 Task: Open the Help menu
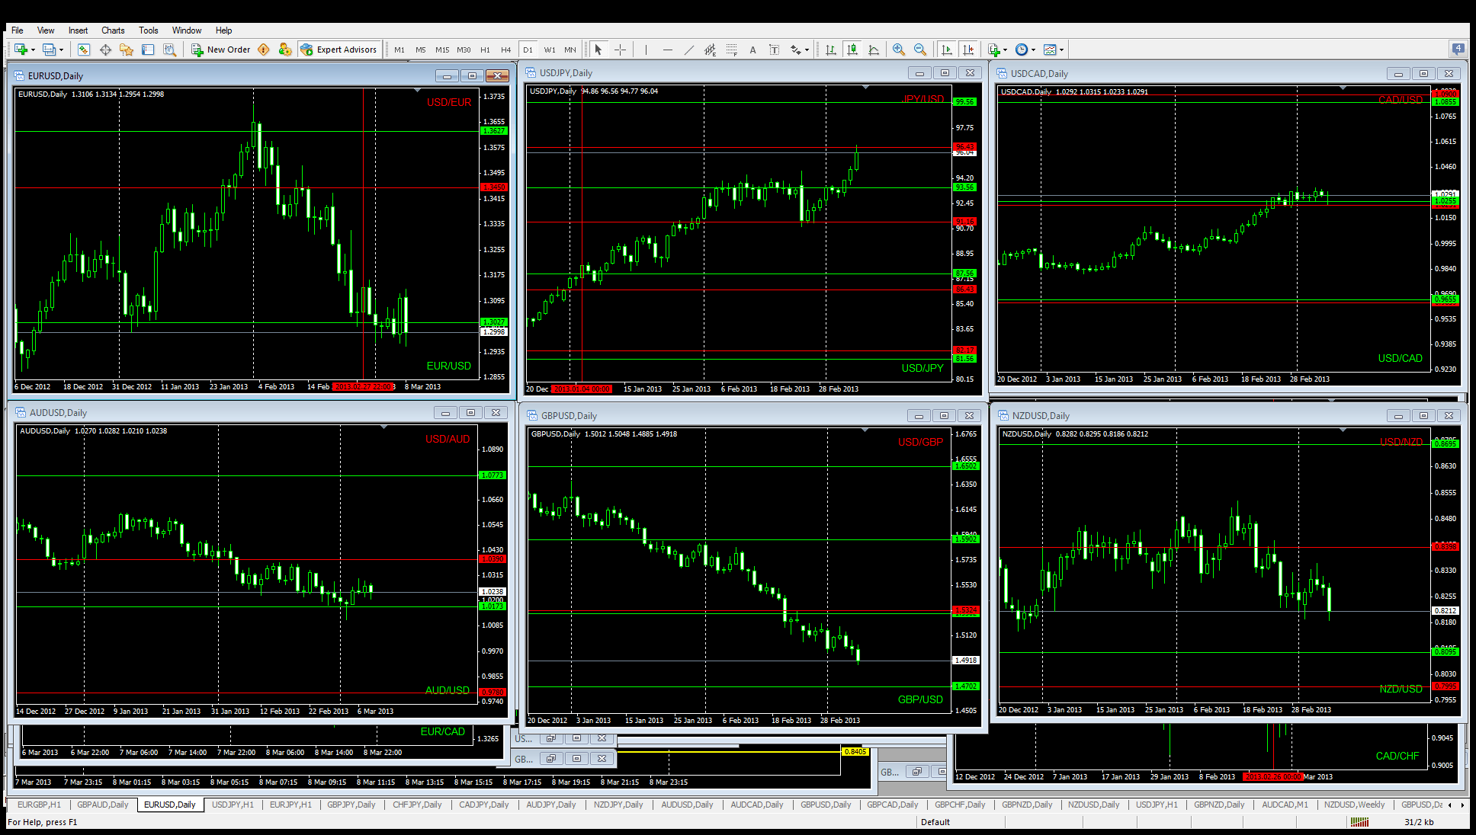click(223, 30)
